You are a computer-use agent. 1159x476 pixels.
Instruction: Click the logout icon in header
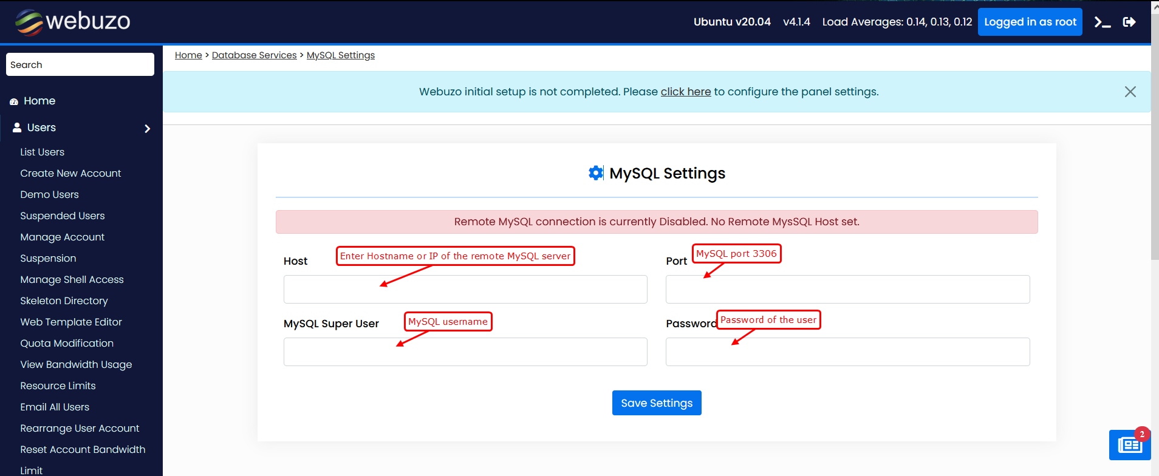(x=1129, y=22)
